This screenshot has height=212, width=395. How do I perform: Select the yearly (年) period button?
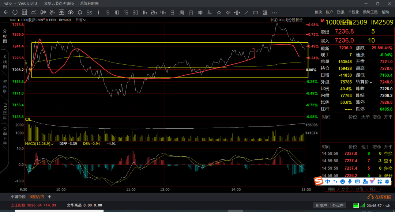[209, 12]
